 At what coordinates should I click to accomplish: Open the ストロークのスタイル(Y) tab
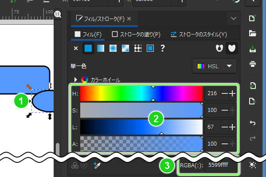[x=199, y=35]
